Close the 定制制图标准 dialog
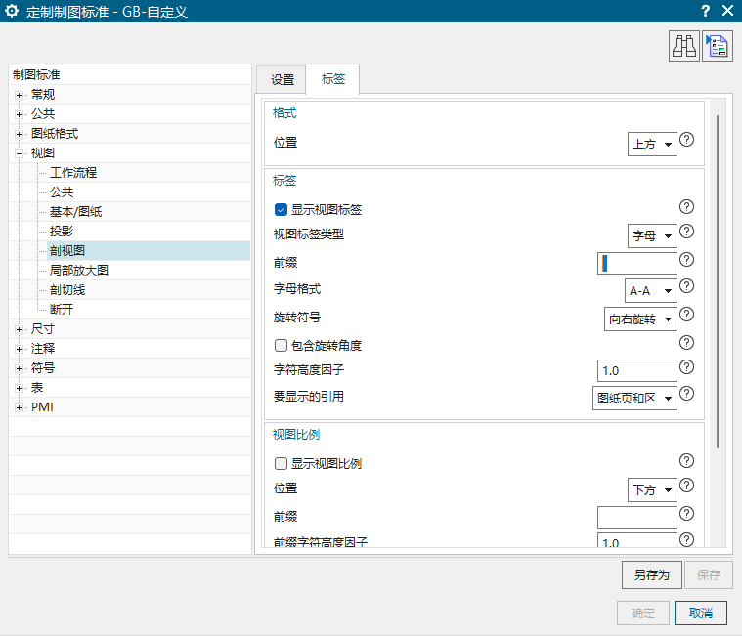 727,11
